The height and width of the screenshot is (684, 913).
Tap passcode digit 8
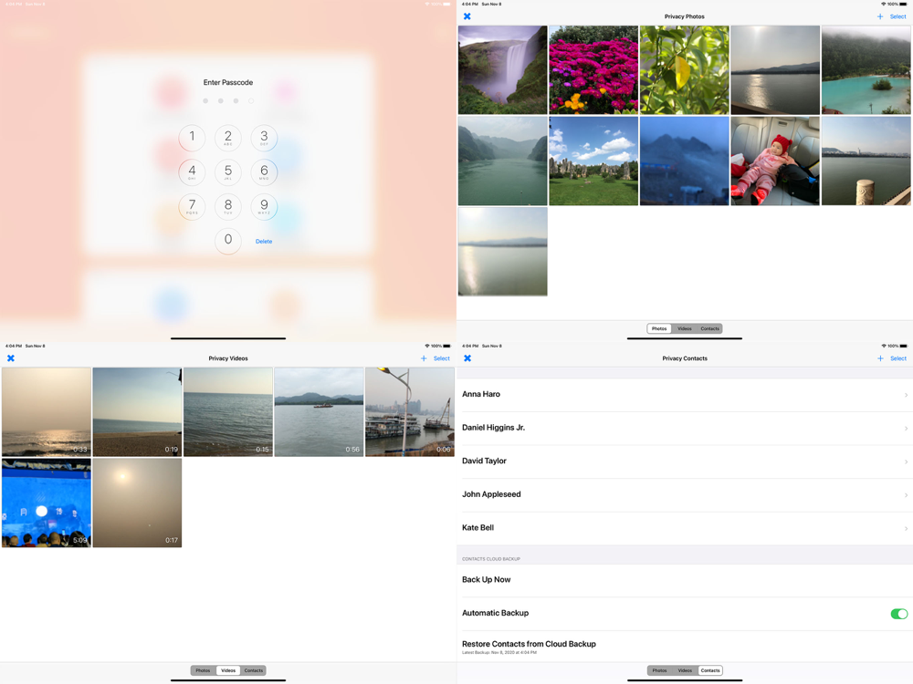coord(228,206)
